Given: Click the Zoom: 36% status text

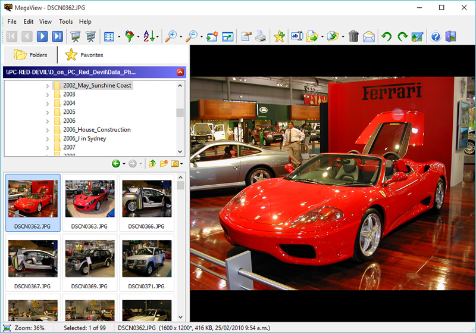Looking at the screenshot, I should pyautogui.click(x=29, y=328).
